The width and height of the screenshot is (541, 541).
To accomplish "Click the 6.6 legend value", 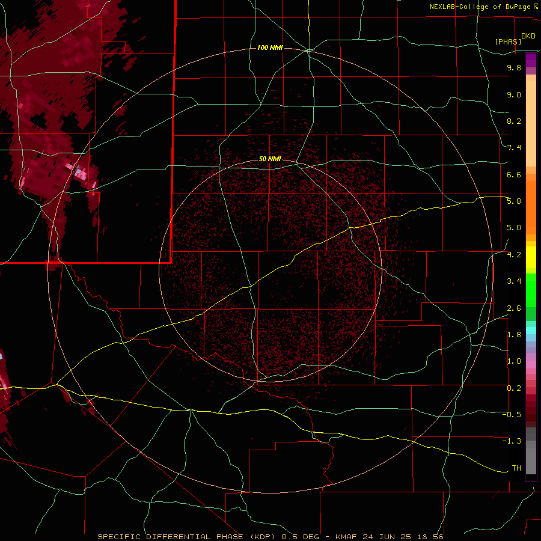I will (x=514, y=174).
